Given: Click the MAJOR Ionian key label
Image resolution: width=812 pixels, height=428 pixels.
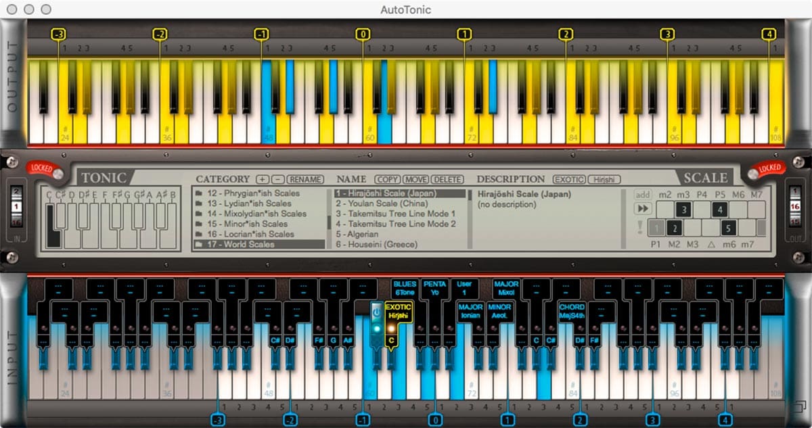Looking at the screenshot, I should click(x=470, y=311).
